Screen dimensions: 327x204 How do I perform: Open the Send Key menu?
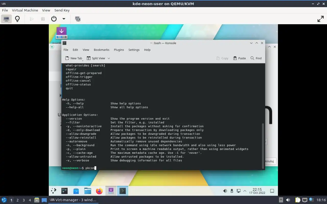click(x=62, y=10)
